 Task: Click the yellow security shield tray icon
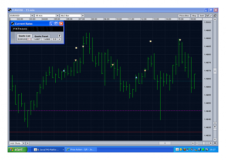pos(181,150)
